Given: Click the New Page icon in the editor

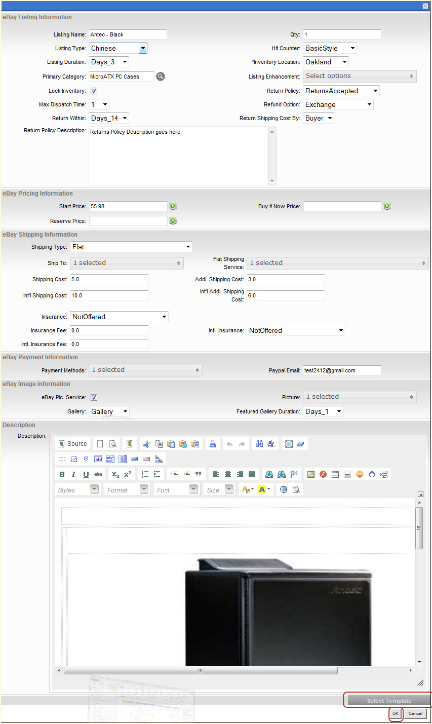Looking at the screenshot, I should [x=100, y=444].
